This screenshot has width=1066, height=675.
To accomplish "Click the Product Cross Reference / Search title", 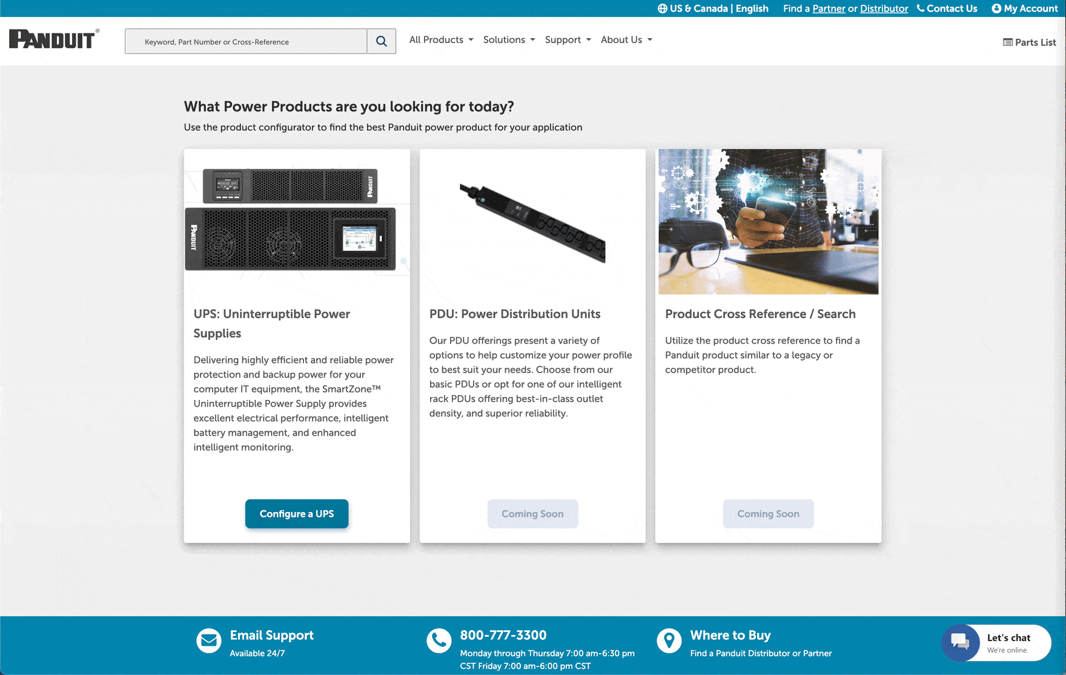I will click(760, 314).
